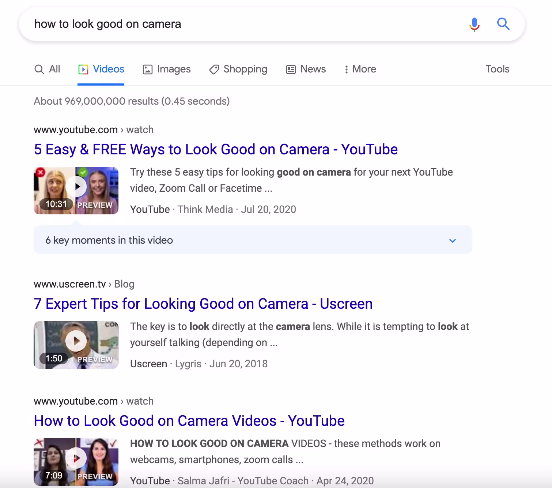Click the 1:50 duration badge on thumbnail
This screenshot has width=552, height=488.
54,359
